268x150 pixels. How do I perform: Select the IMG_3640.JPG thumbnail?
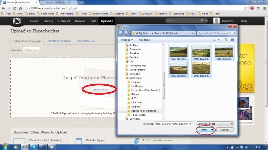click(x=201, y=69)
